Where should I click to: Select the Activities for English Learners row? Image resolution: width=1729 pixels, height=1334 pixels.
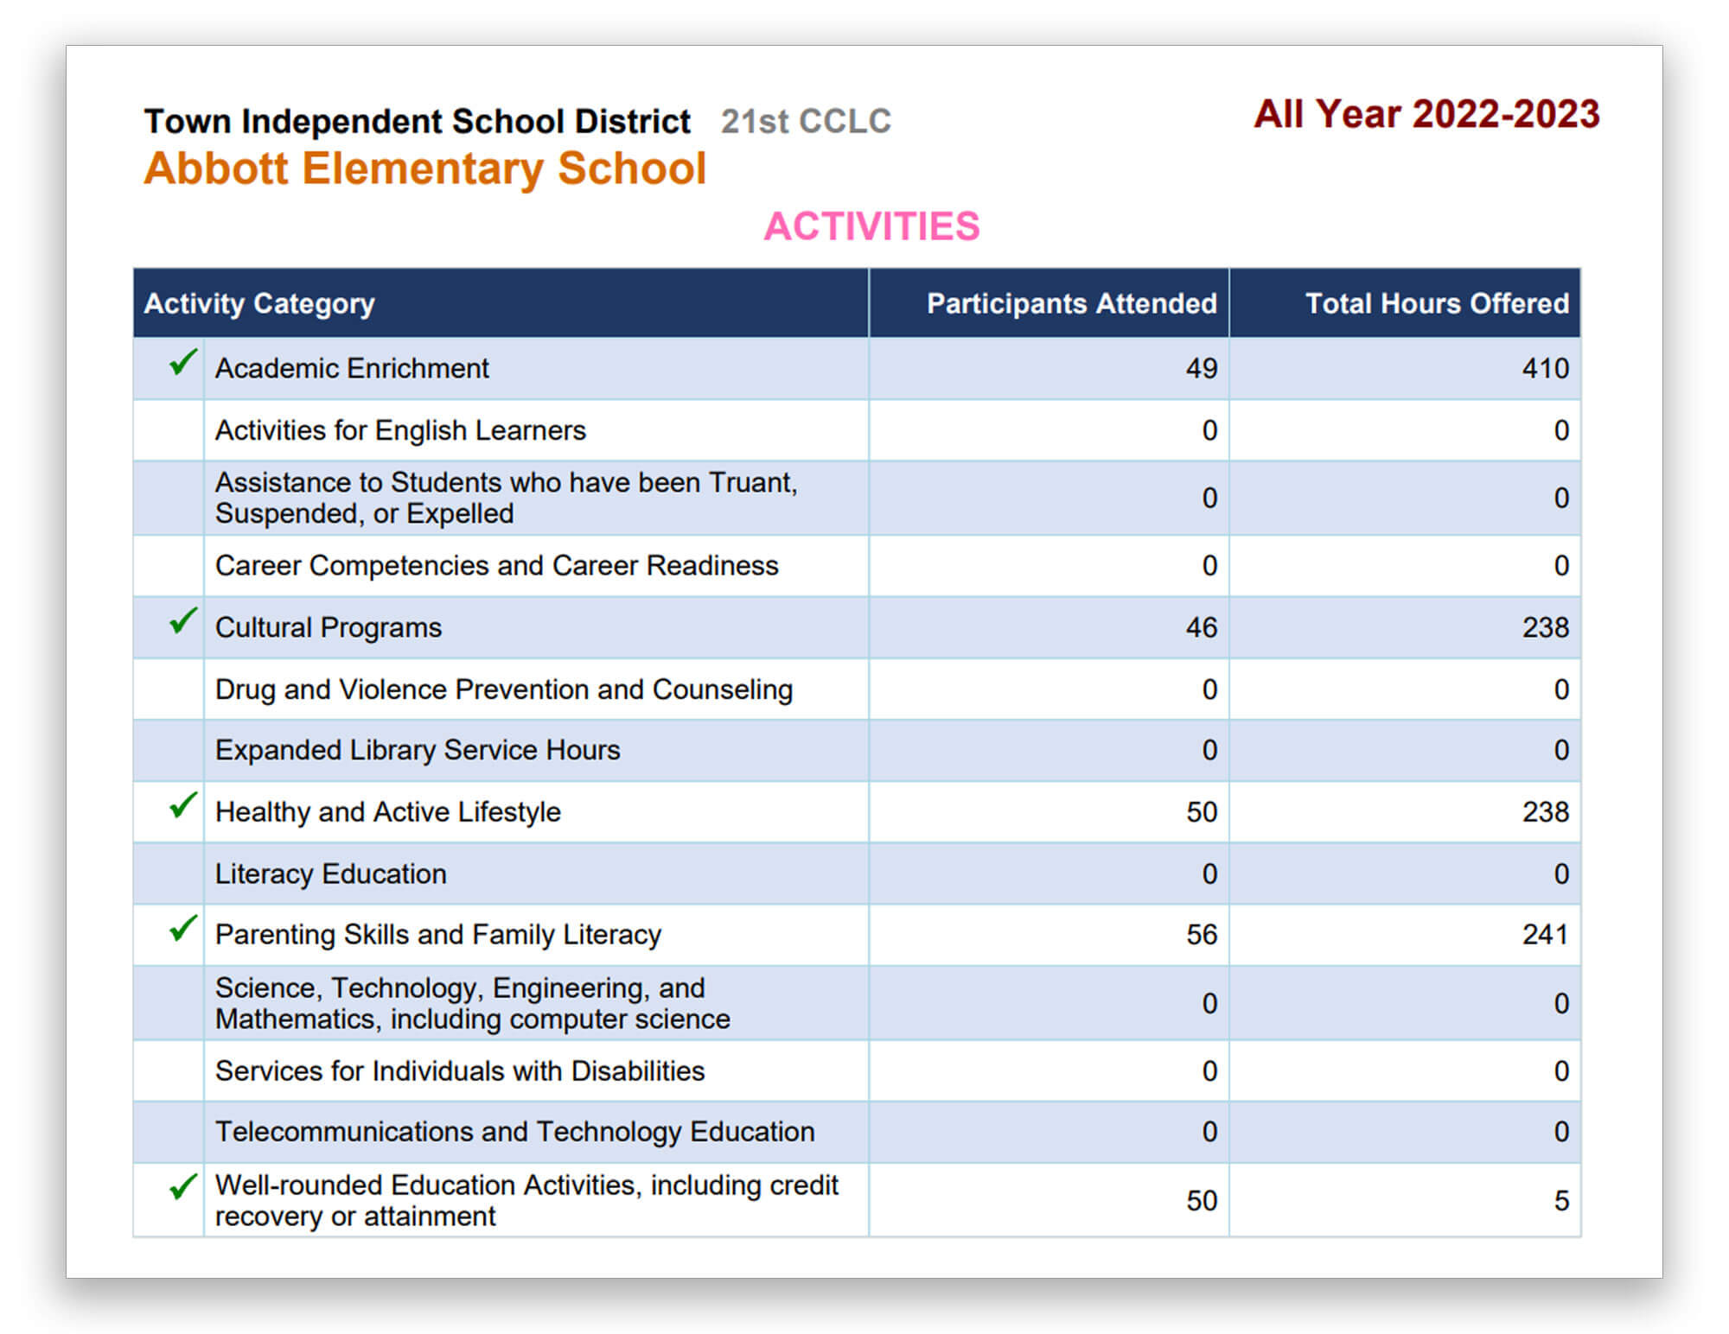400,430
